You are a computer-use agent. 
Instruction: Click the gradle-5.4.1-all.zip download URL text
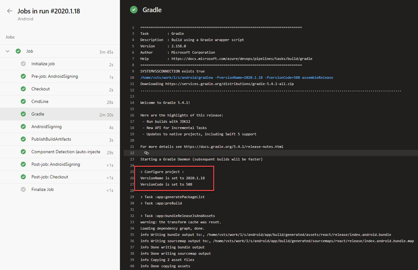[x=230, y=84]
